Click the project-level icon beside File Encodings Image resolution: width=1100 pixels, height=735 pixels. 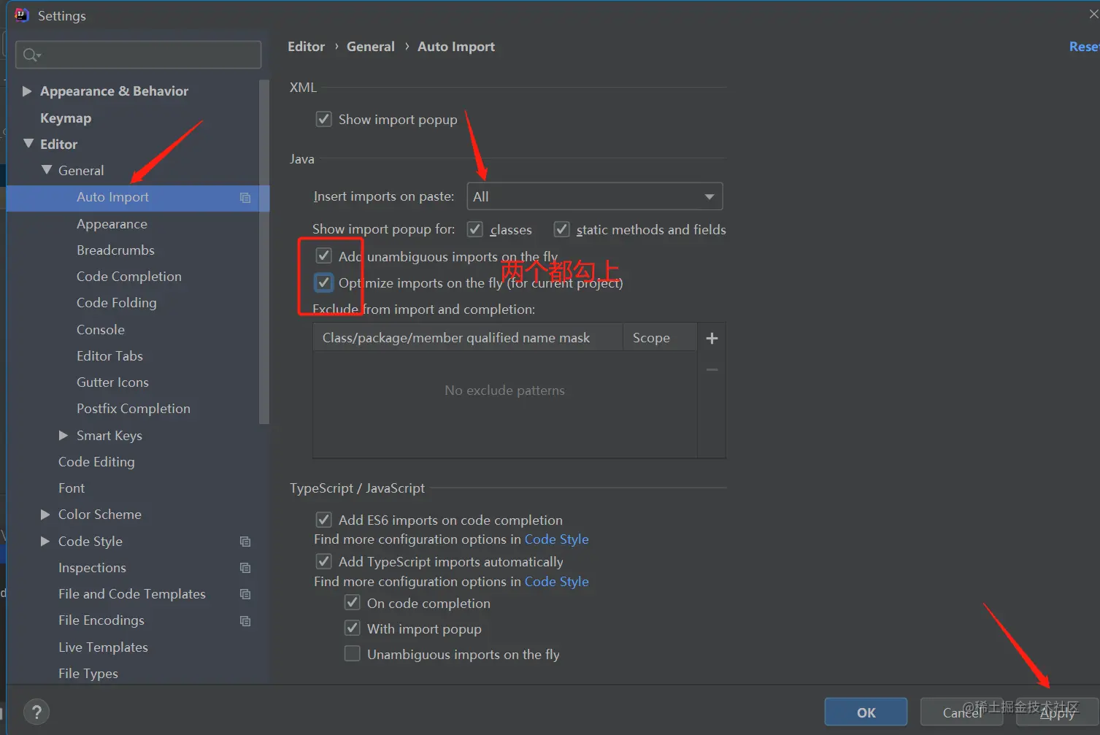click(245, 621)
